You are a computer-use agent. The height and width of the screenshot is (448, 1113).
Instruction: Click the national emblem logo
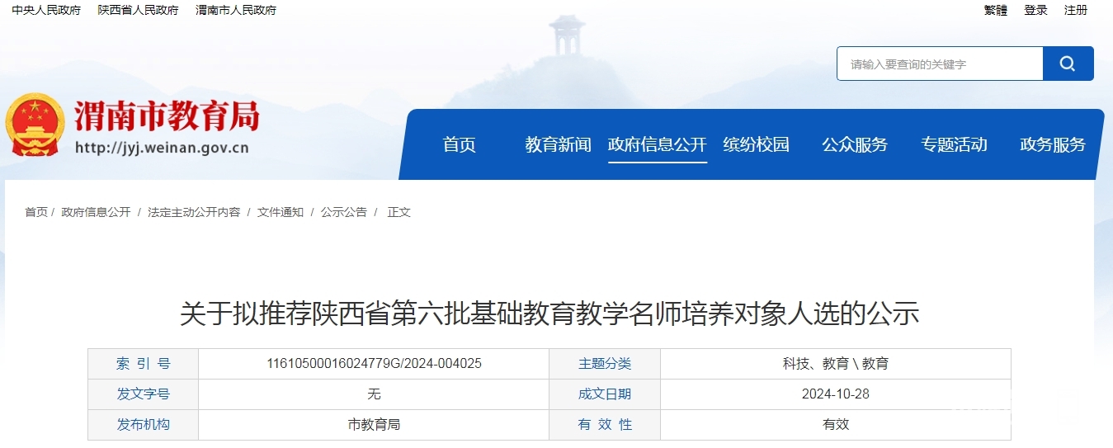coord(35,125)
